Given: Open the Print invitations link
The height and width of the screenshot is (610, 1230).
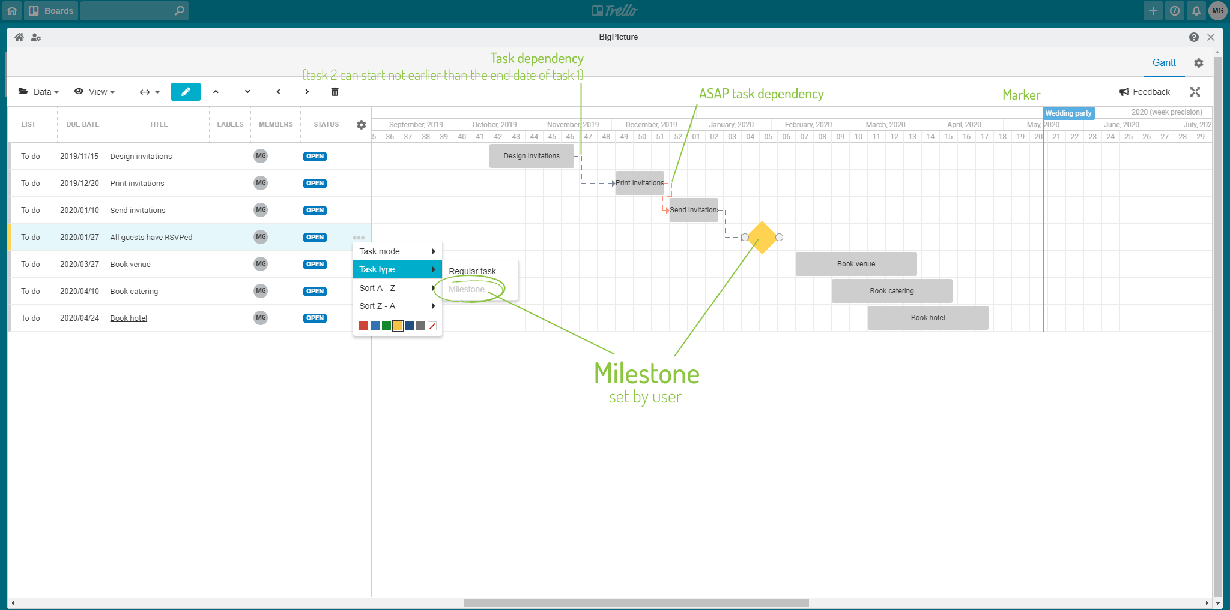Looking at the screenshot, I should [137, 184].
